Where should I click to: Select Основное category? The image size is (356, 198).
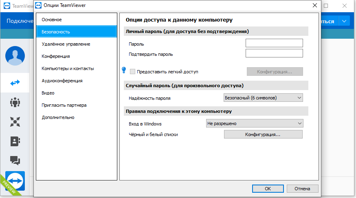pos(77,20)
